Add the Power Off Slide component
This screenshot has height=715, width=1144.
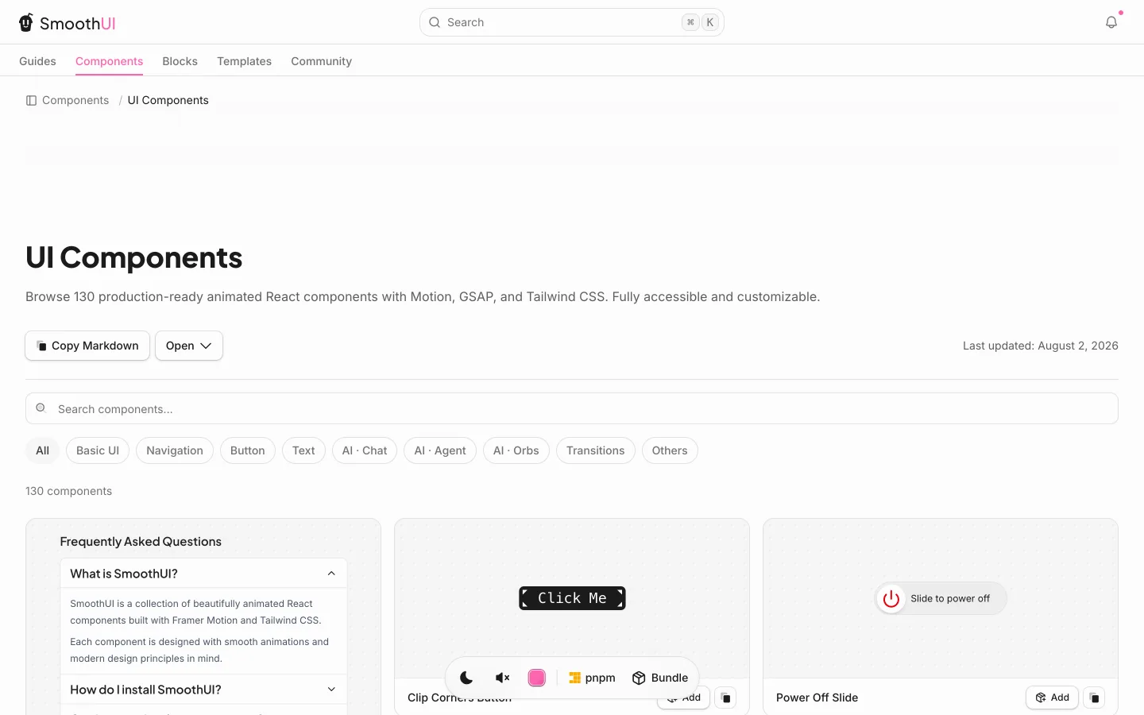pyautogui.click(x=1053, y=698)
